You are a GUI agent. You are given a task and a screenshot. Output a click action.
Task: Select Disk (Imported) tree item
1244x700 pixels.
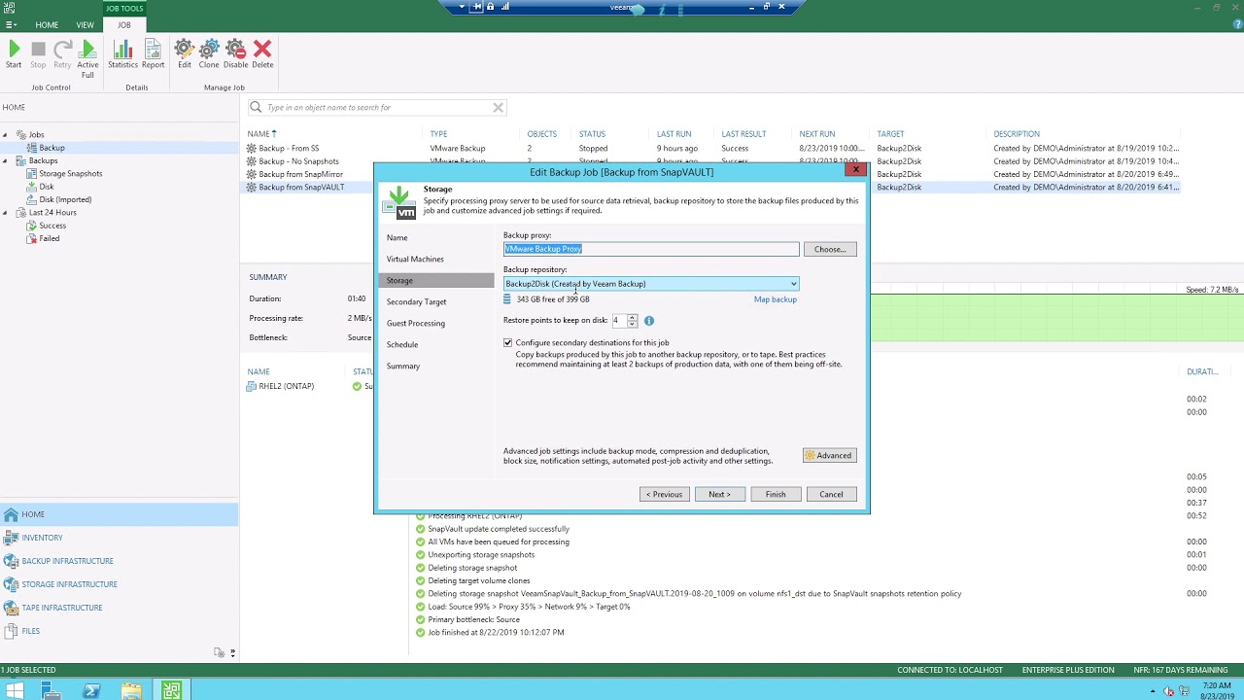pos(65,200)
